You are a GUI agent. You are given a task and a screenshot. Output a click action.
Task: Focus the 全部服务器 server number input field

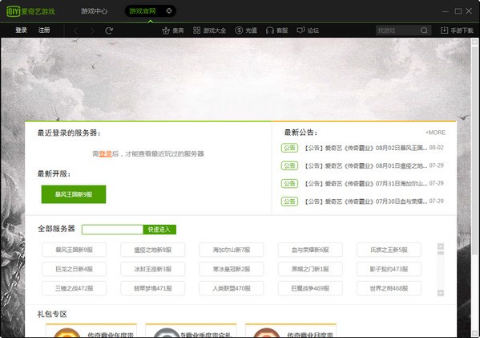tap(112, 230)
